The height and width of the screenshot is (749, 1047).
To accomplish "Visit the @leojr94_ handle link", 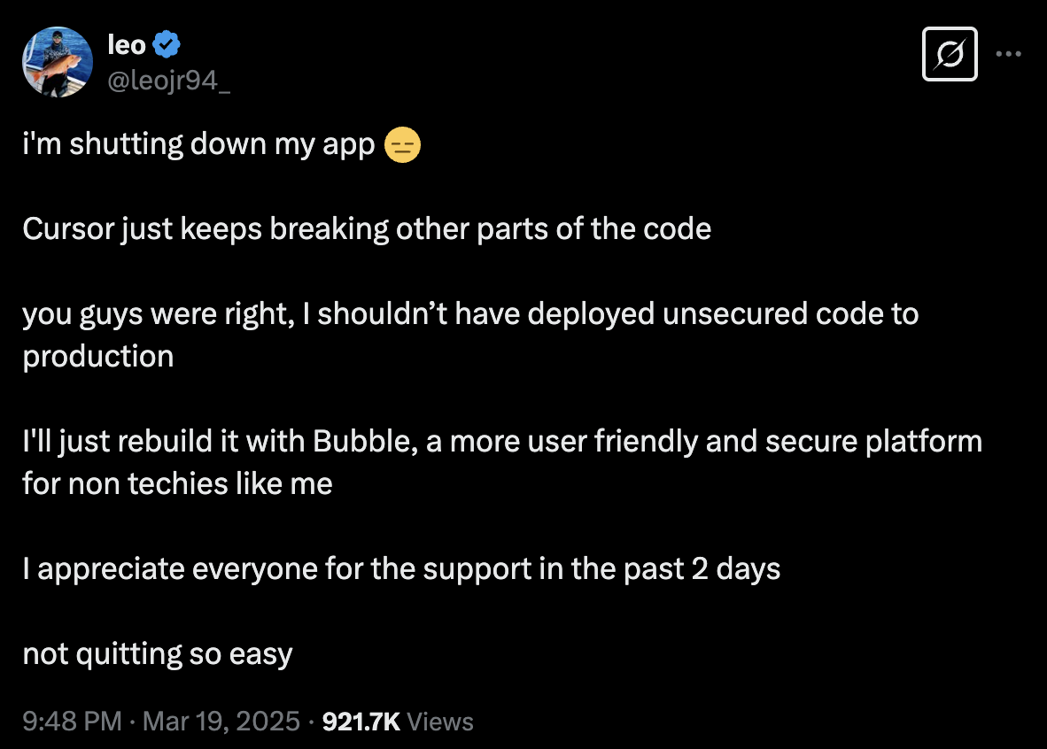I will point(169,81).
